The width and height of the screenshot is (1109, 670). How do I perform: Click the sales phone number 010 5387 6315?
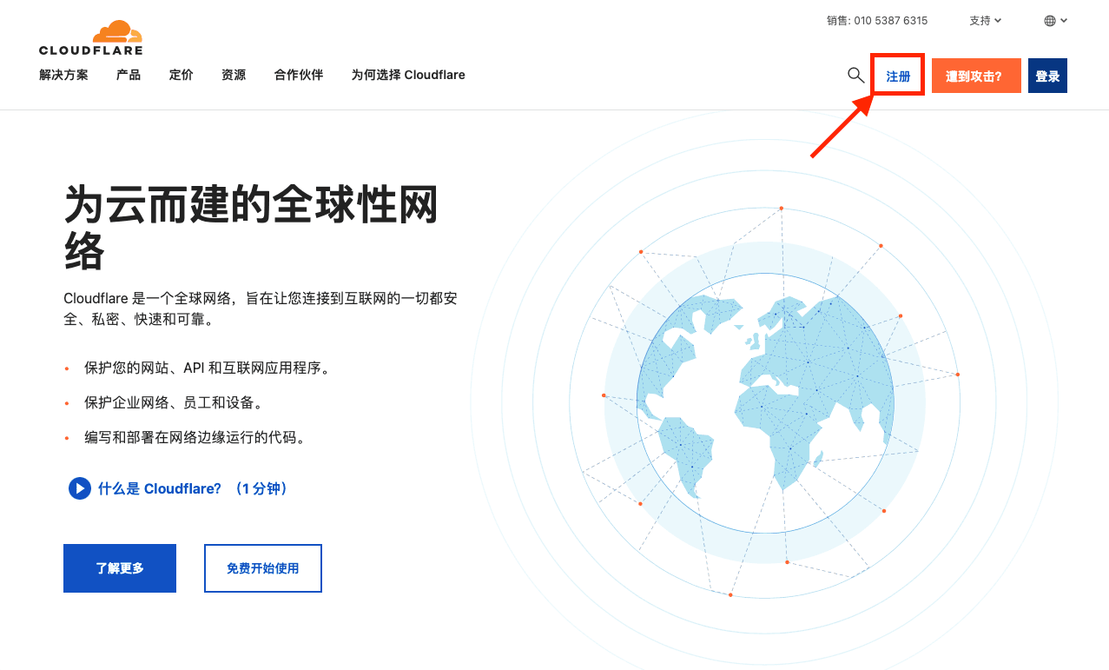tap(891, 20)
